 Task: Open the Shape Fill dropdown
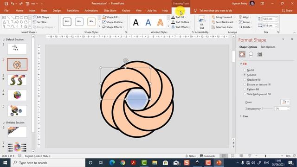tap(111, 17)
